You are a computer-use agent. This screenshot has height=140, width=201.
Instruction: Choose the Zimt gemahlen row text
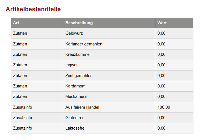pos(79,76)
